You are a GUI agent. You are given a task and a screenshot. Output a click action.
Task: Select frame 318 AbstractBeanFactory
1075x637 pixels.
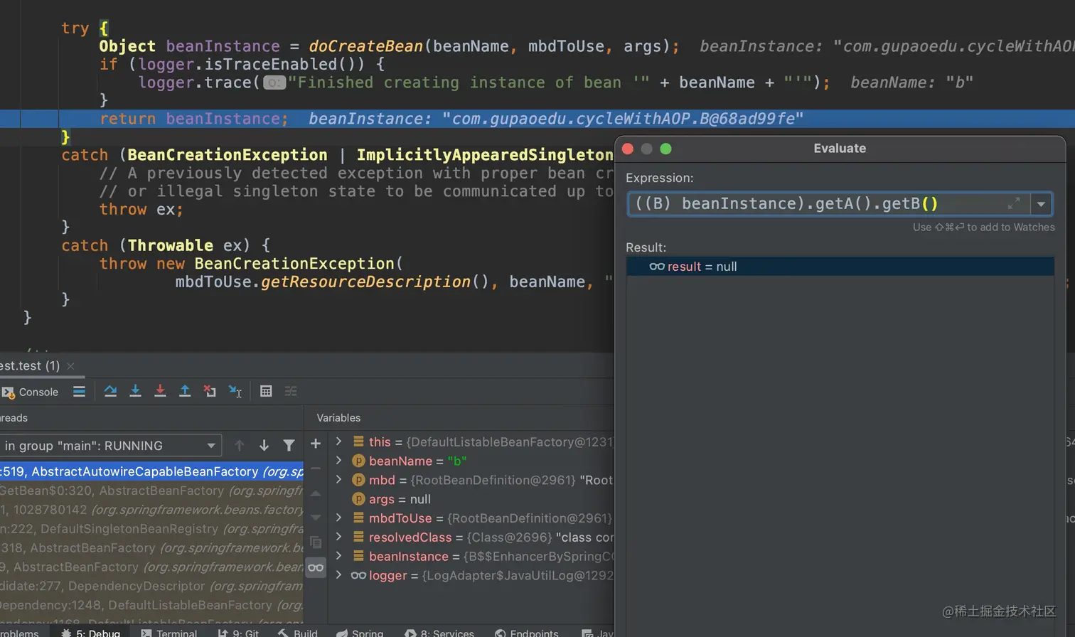point(151,548)
